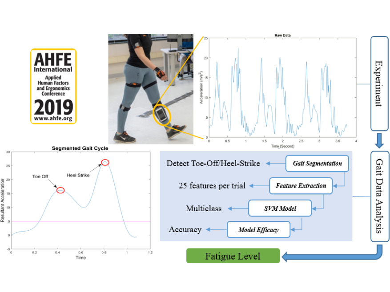The image size is (390, 292).
Task: Select the Feature Extraction box
Action: point(301,186)
